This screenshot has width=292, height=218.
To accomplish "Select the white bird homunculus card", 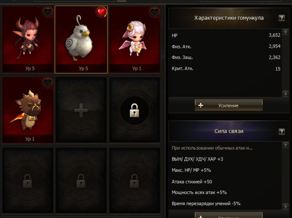I will (81, 39).
